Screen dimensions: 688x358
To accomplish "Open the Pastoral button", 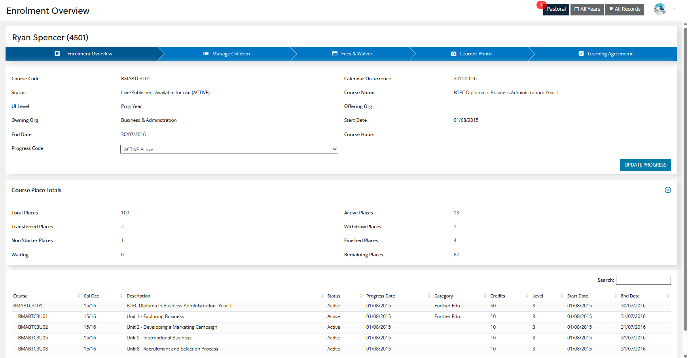I will click(x=556, y=9).
